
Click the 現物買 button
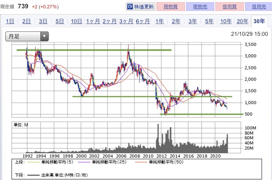pyautogui.click(x=171, y=7)
